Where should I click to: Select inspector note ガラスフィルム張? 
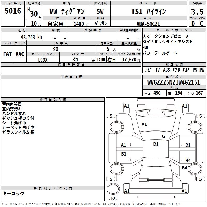[18, 132]
